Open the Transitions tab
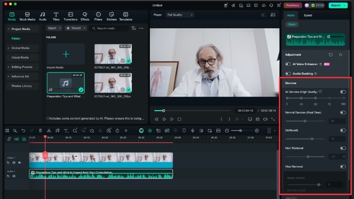Viewport: 354px width, 199px height. point(70,16)
